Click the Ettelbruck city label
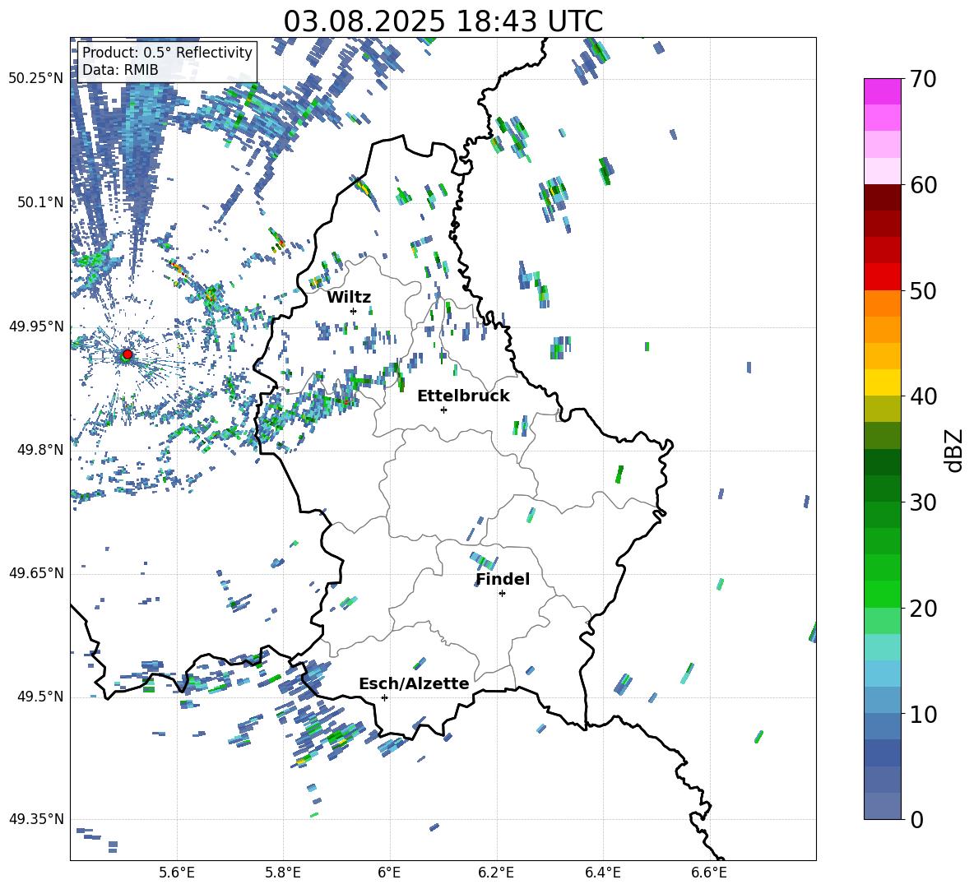This screenshot has width=974, height=889. coord(463,396)
